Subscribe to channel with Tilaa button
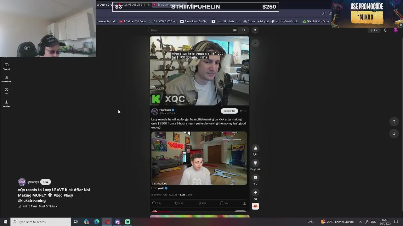 [x=46, y=182]
